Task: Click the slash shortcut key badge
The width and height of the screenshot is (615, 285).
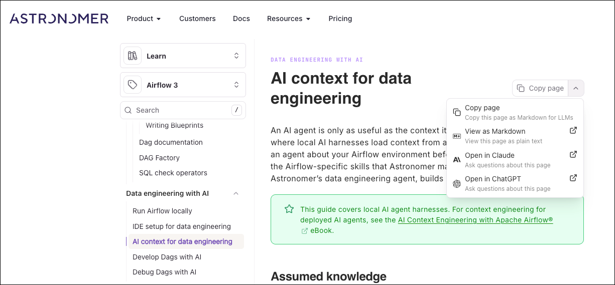Action: pyautogui.click(x=236, y=110)
